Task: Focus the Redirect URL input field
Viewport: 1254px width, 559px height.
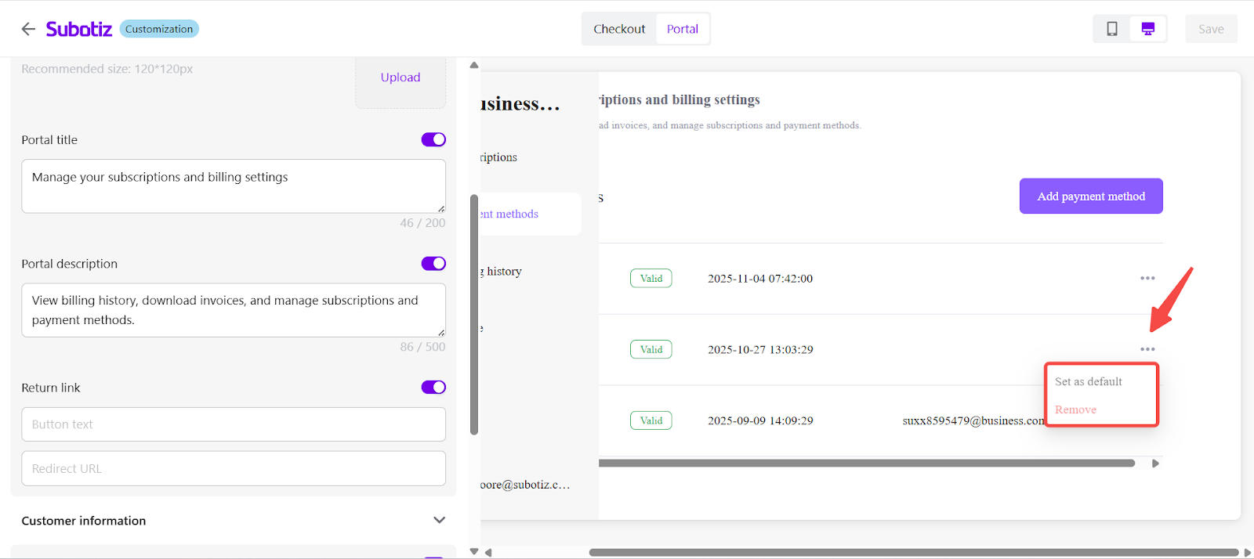Action: coord(234,468)
